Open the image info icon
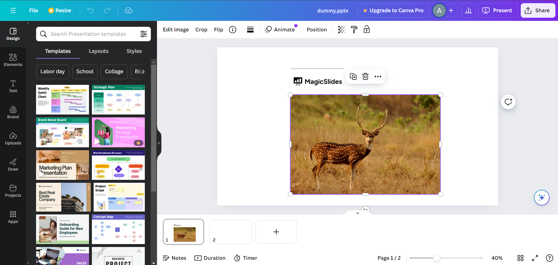 click(233, 30)
